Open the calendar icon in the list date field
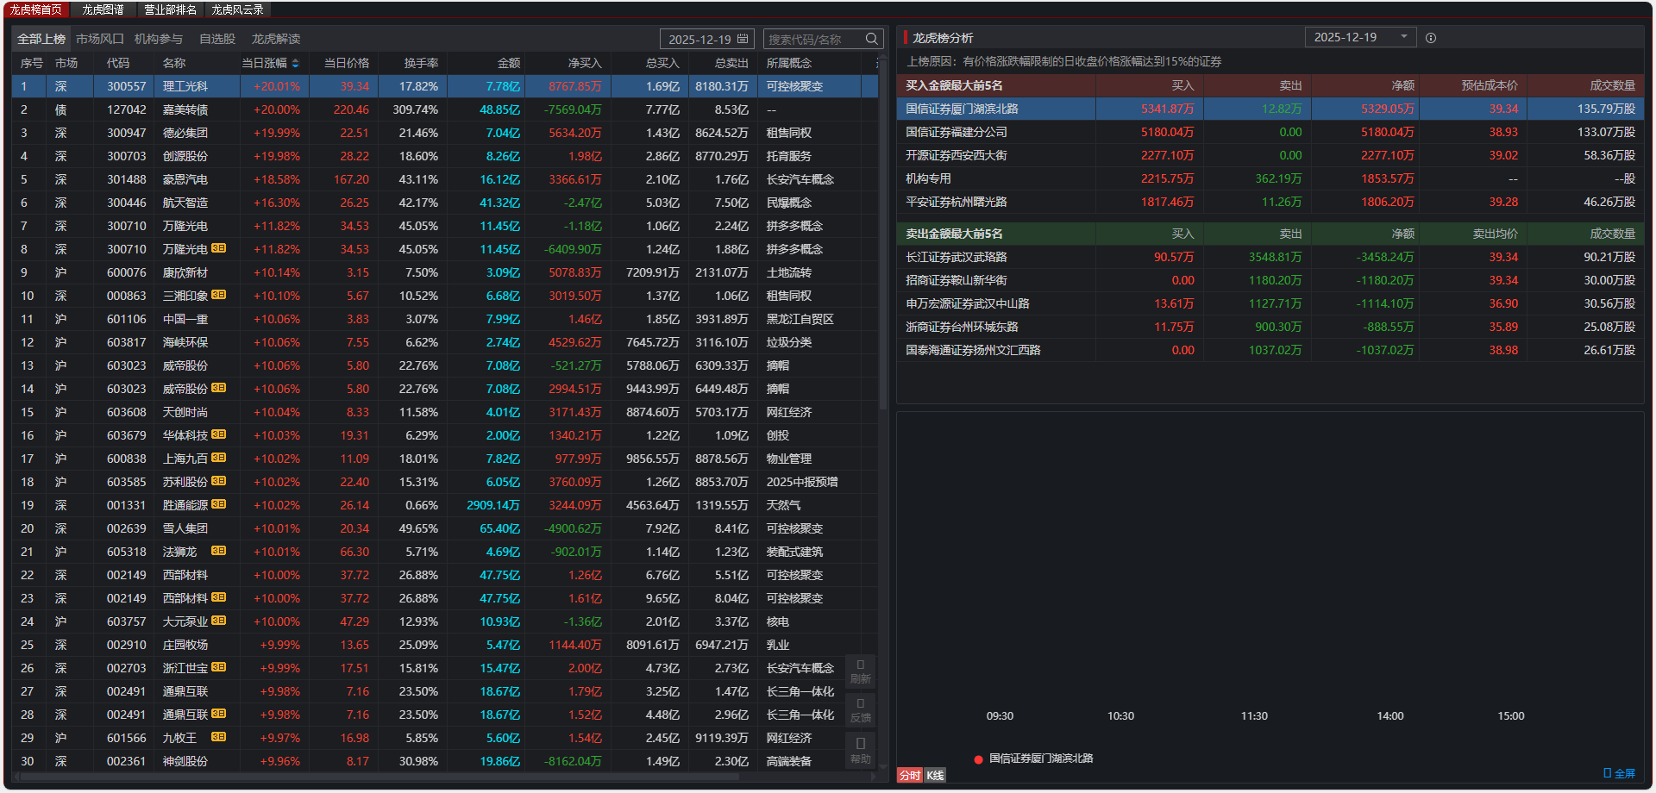 (x=743, y=39)
